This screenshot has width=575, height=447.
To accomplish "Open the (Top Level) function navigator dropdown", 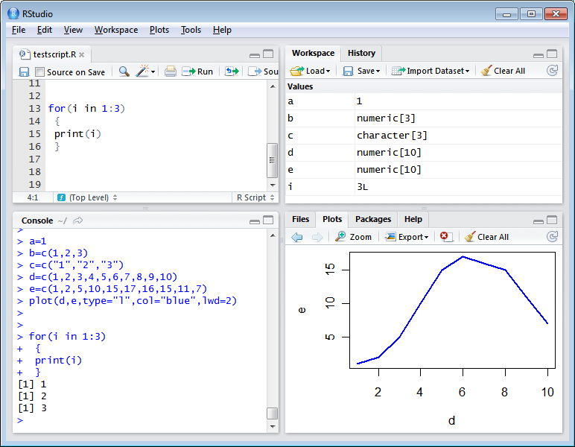I will point(88,197).
